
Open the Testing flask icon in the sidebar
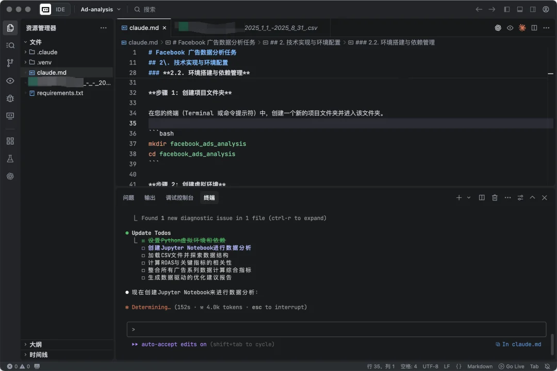coord(10,158)
